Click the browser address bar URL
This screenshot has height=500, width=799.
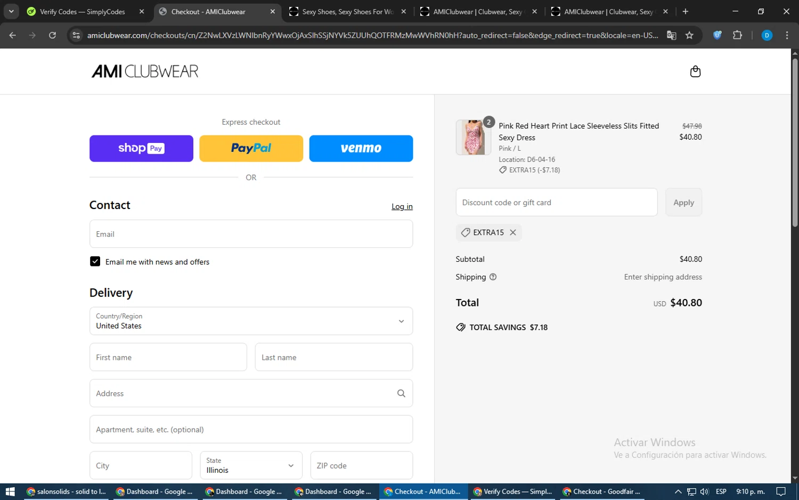[x=372, y=35]
